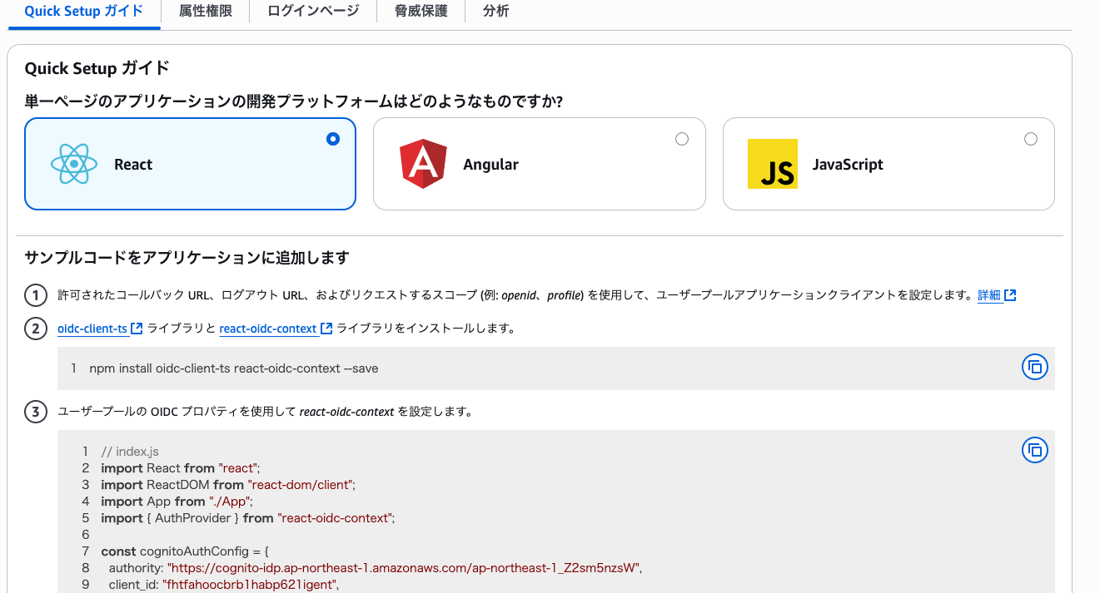The height and width of the screenshot is (593, 1100).
Task: Click the authority URL string in code
Action: click(405, 568)
